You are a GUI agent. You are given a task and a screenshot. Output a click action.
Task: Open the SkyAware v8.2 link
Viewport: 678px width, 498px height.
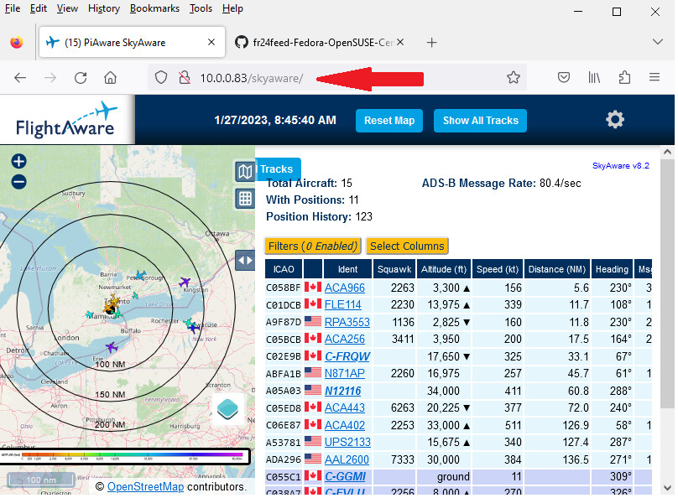(620, 166)
